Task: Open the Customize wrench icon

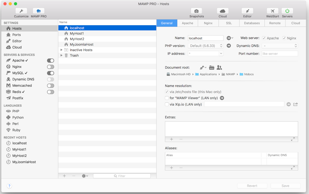Action: (21, 11)
